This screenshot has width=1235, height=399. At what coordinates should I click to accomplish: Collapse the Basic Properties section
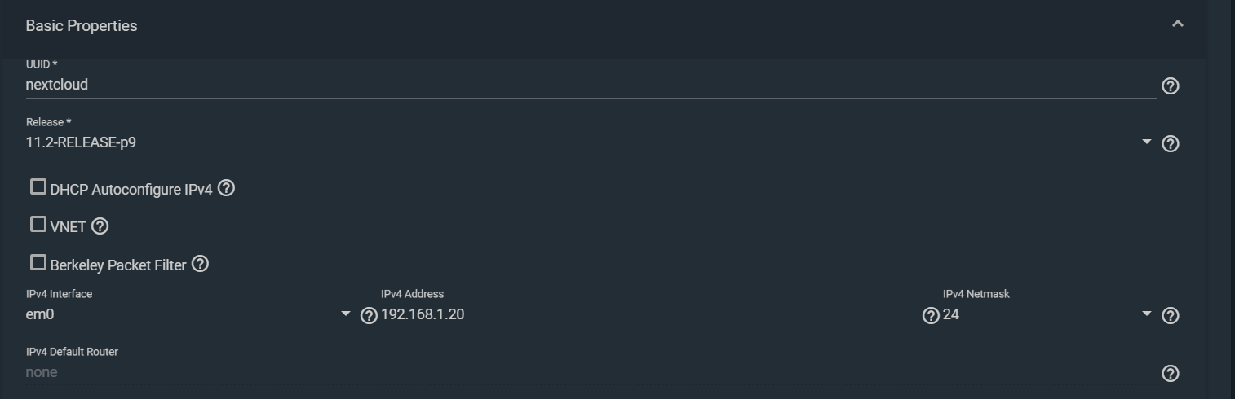1177,24
